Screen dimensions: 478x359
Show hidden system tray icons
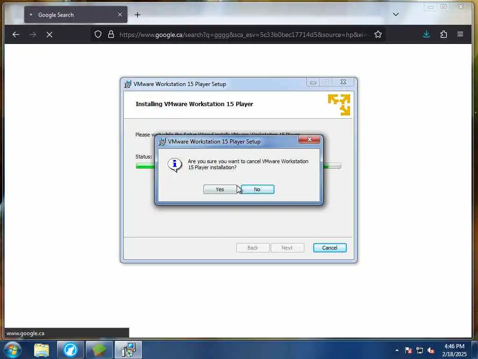pos(397,350)
